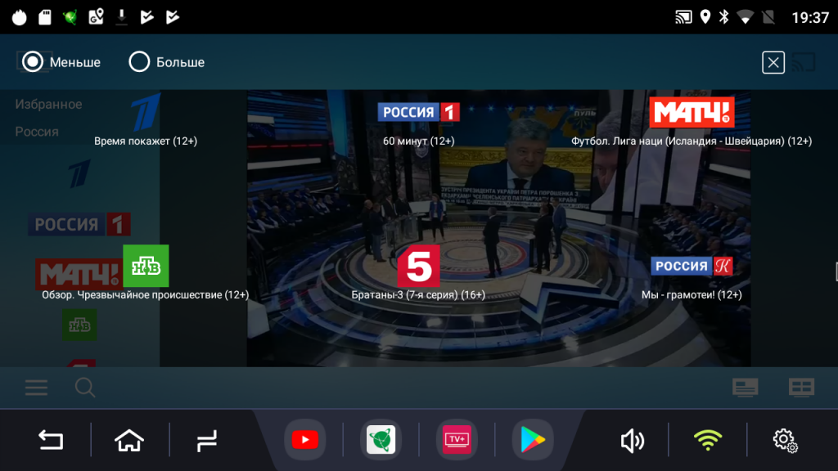The image size is (838, 471).
Task: Open the TV+ app in dock
Action: pos(456,441)
